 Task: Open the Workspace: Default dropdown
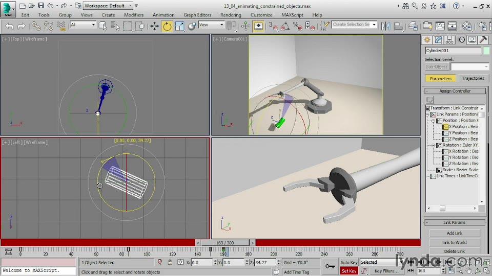coord(108,6)
